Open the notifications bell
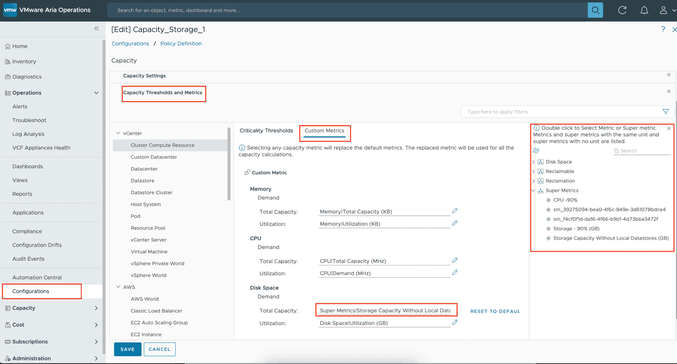677x364 pixels. (644, 10)
